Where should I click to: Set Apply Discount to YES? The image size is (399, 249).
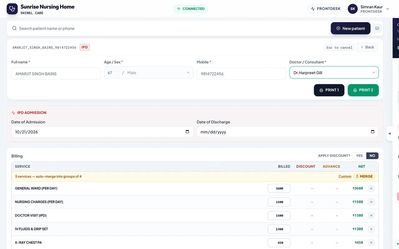pos(359,156)
